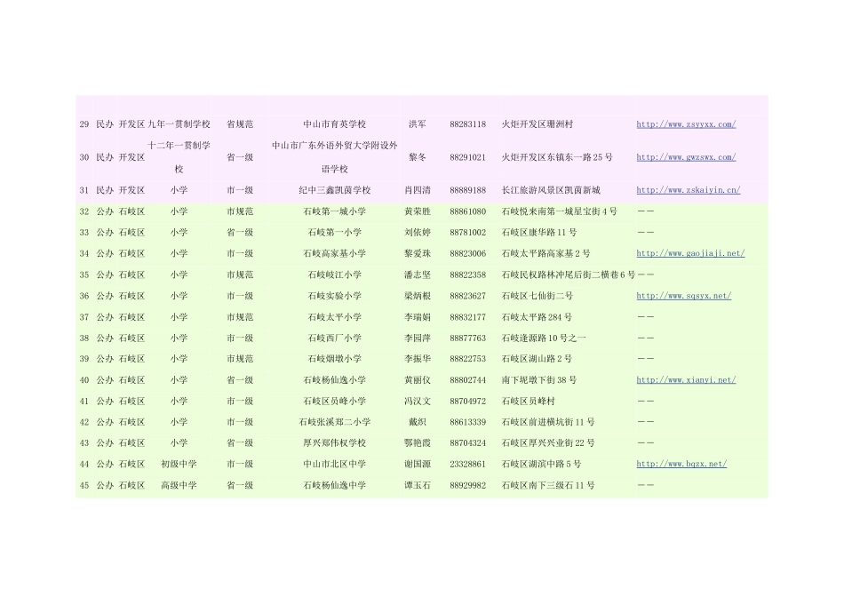This screenshot has width=844, height=597.
Task: Click the school name 石岐岐江小学
Action: coord(334,275)
